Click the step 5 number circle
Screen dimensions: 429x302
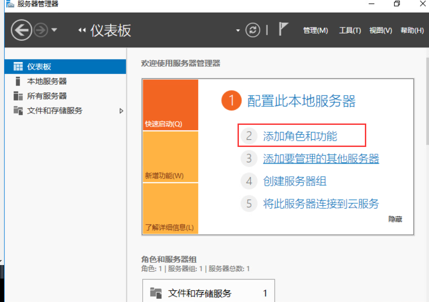pyautogui.click(x=249, y=204)
